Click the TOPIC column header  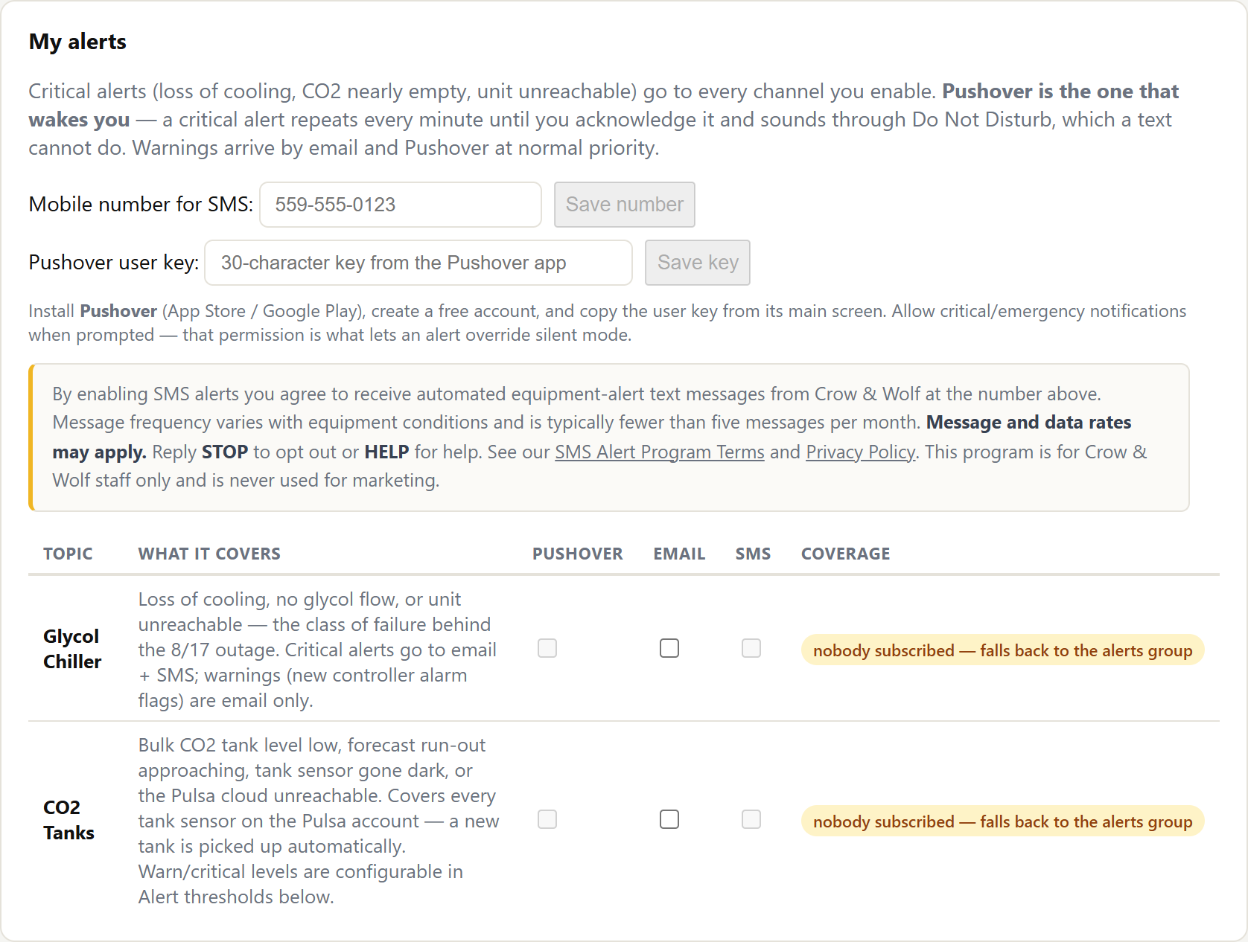[68, 554]
